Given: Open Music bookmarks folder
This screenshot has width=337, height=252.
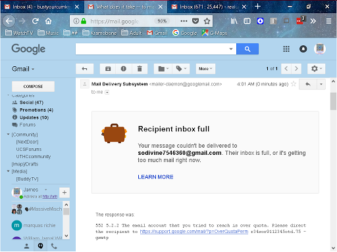Looking at the screenshot, I should (x=48, y=33).
